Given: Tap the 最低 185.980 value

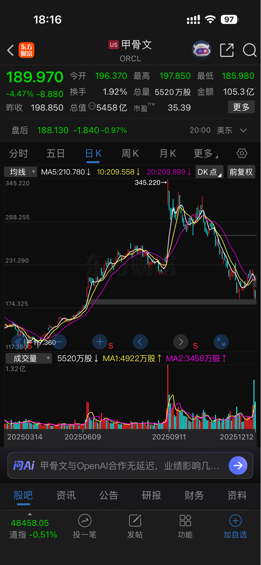Looking at the screenshot, I should pyautogui.click(x=238, y=76).
